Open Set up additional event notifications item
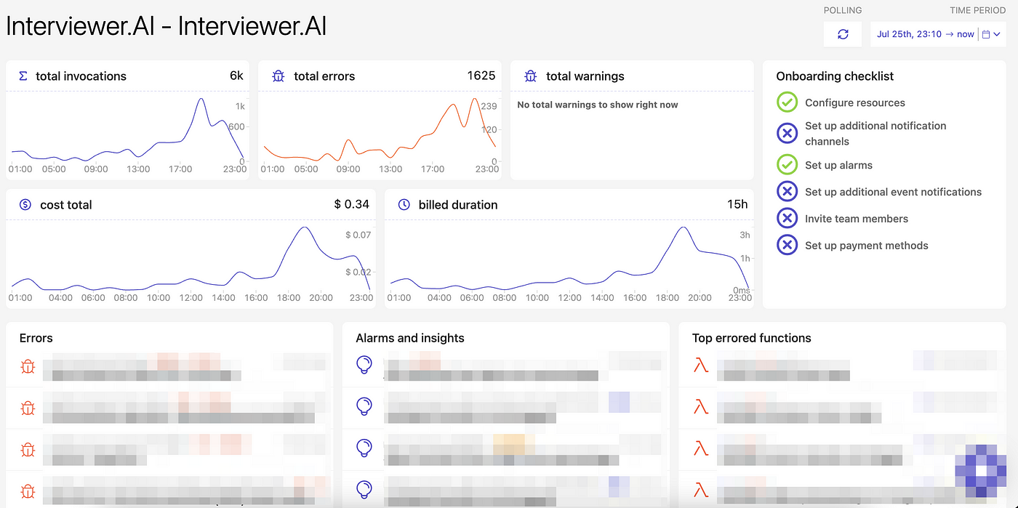 (x=893, y=192)
